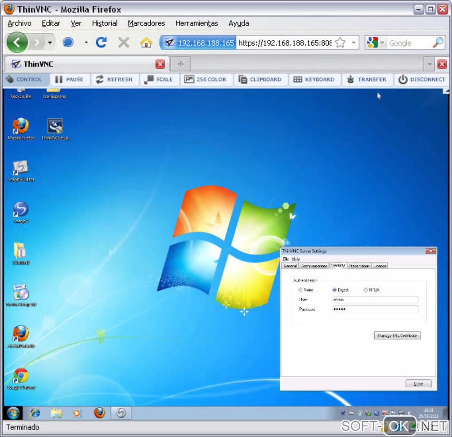This screenshot has height=437, width=452.
Task: Reload page with blue reload icon
Action: [x=101, y=43]
